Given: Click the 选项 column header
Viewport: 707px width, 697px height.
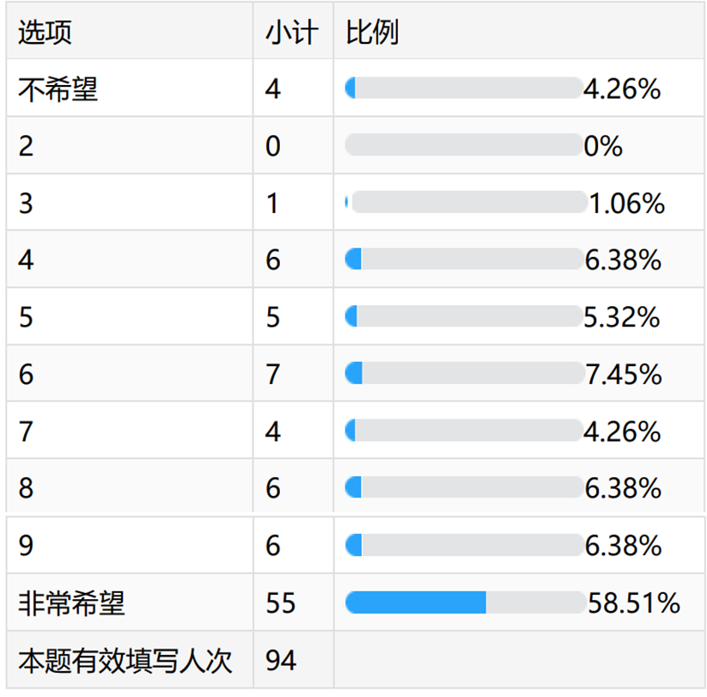Looking at the screenshot, I should [45, 32].
